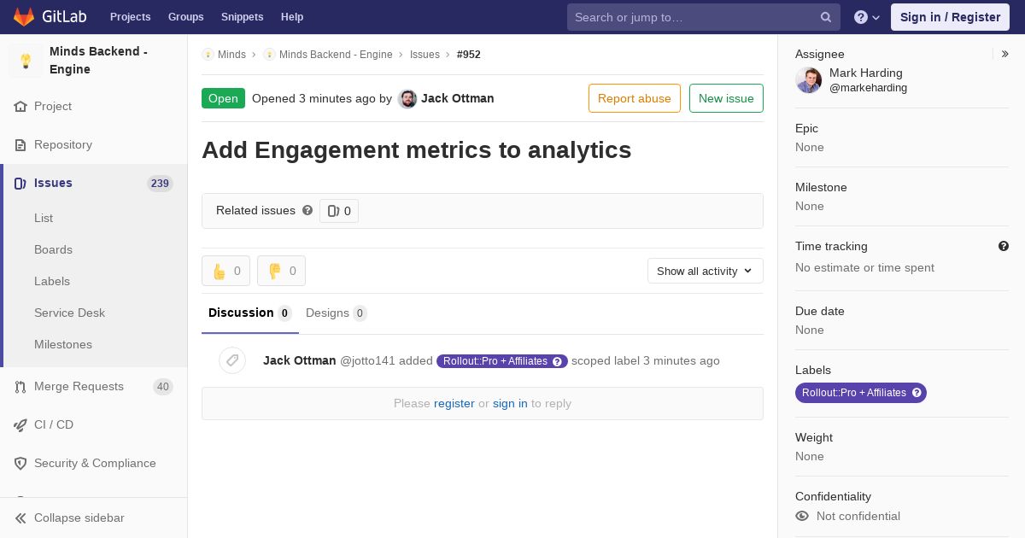
Task: Click the Minds breadcrumb avatar icon
Action: click(x=208, y=55)
